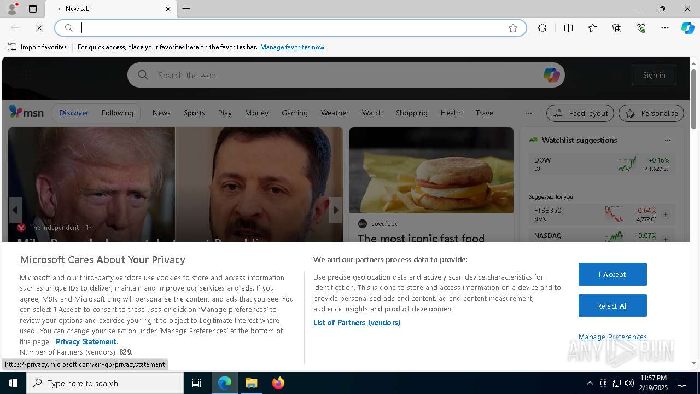Stop loading the page
The width and height of the screenshot is (700, 394).
point(39,28)
